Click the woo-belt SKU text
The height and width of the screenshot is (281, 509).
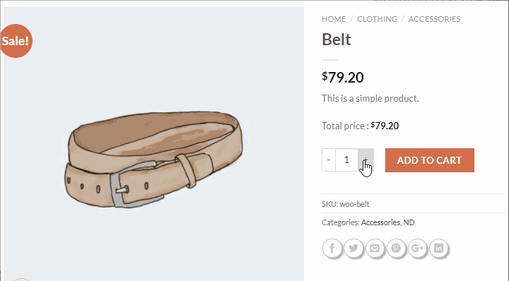click(354, 204)
